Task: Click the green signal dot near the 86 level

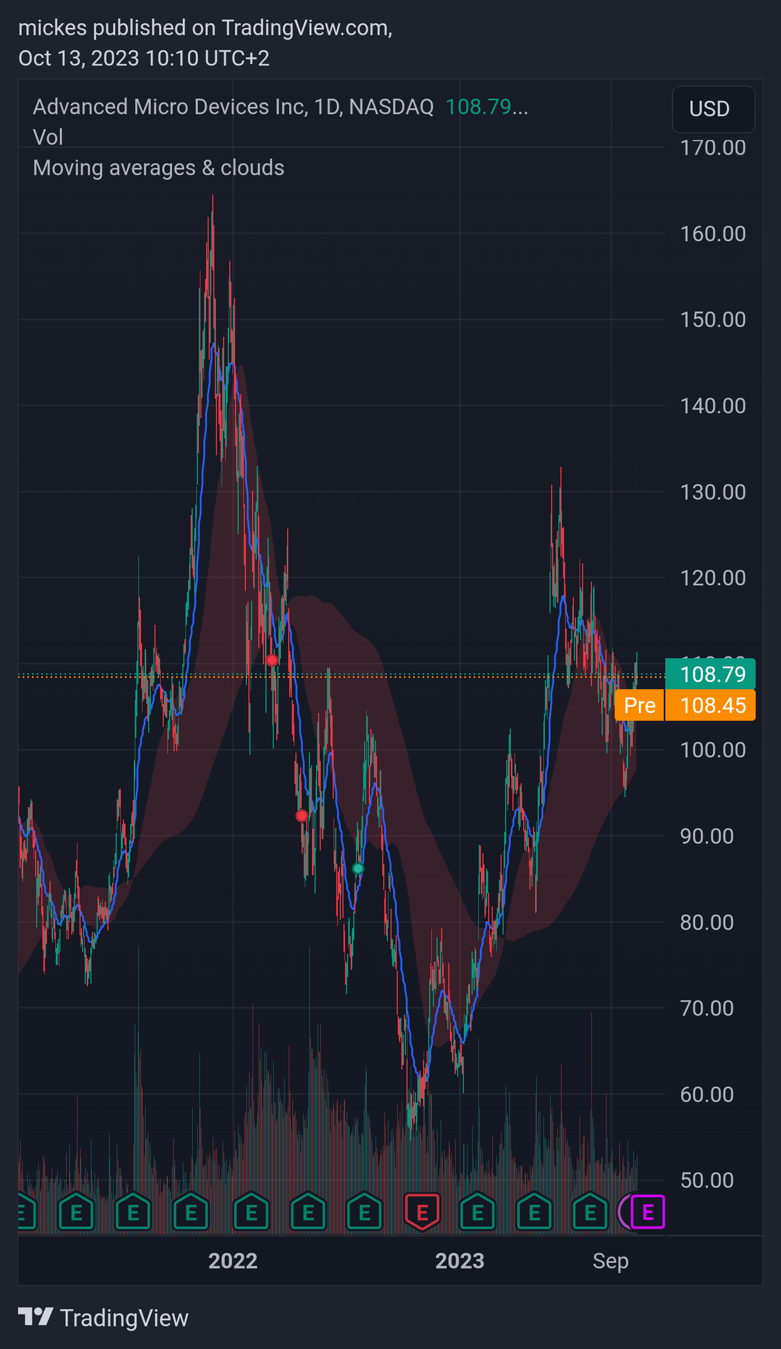Action: (358, 869)
